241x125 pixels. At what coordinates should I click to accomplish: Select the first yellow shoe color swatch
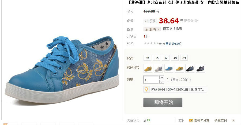tap(148, 68)
